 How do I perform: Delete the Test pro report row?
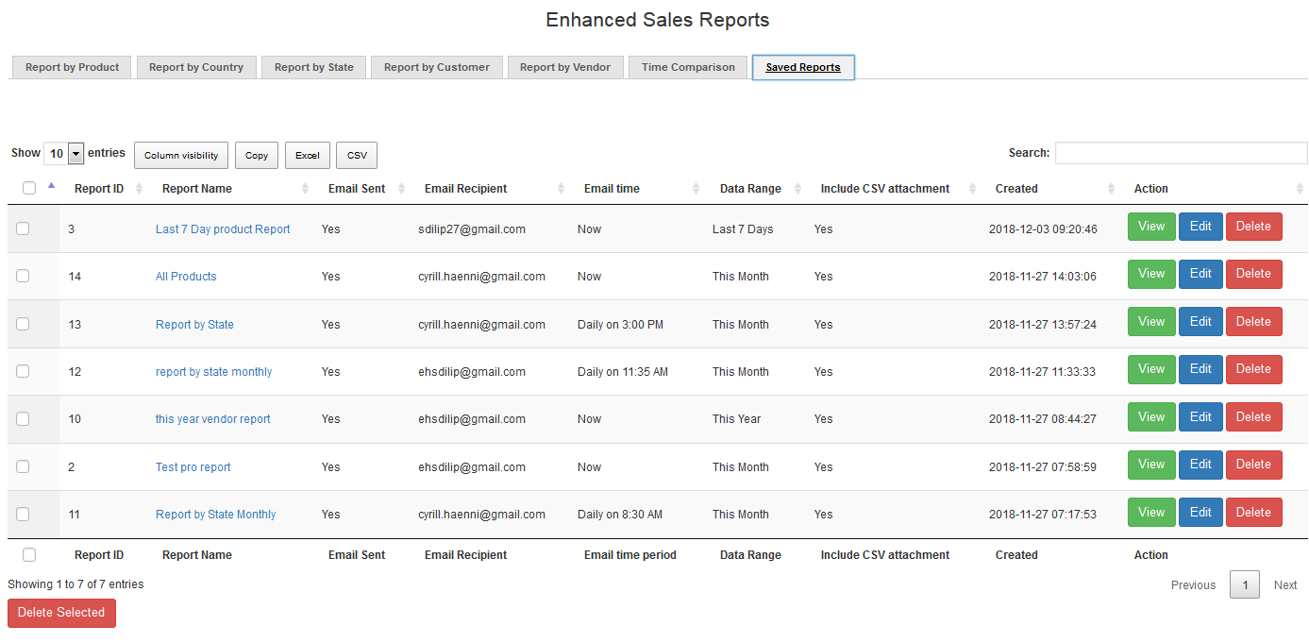tap(1253, 465)
